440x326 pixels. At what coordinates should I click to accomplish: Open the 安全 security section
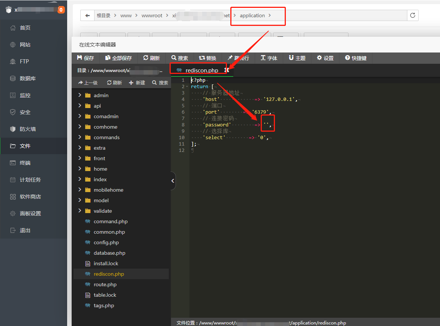pyautogui.click(x=25, y=112)
